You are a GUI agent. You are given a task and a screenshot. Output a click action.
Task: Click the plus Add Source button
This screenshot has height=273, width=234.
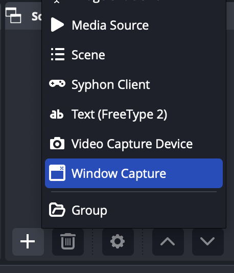tap(28, 242)
